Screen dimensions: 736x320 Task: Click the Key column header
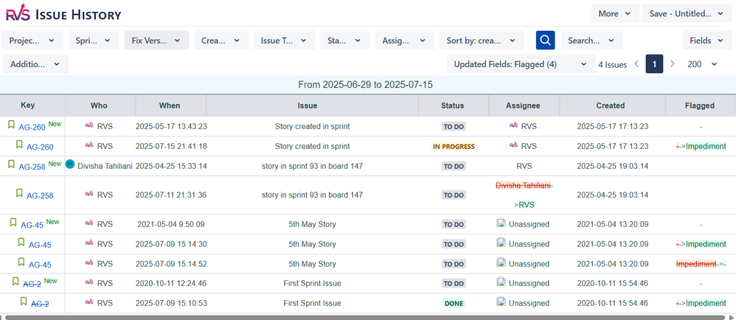28,105
